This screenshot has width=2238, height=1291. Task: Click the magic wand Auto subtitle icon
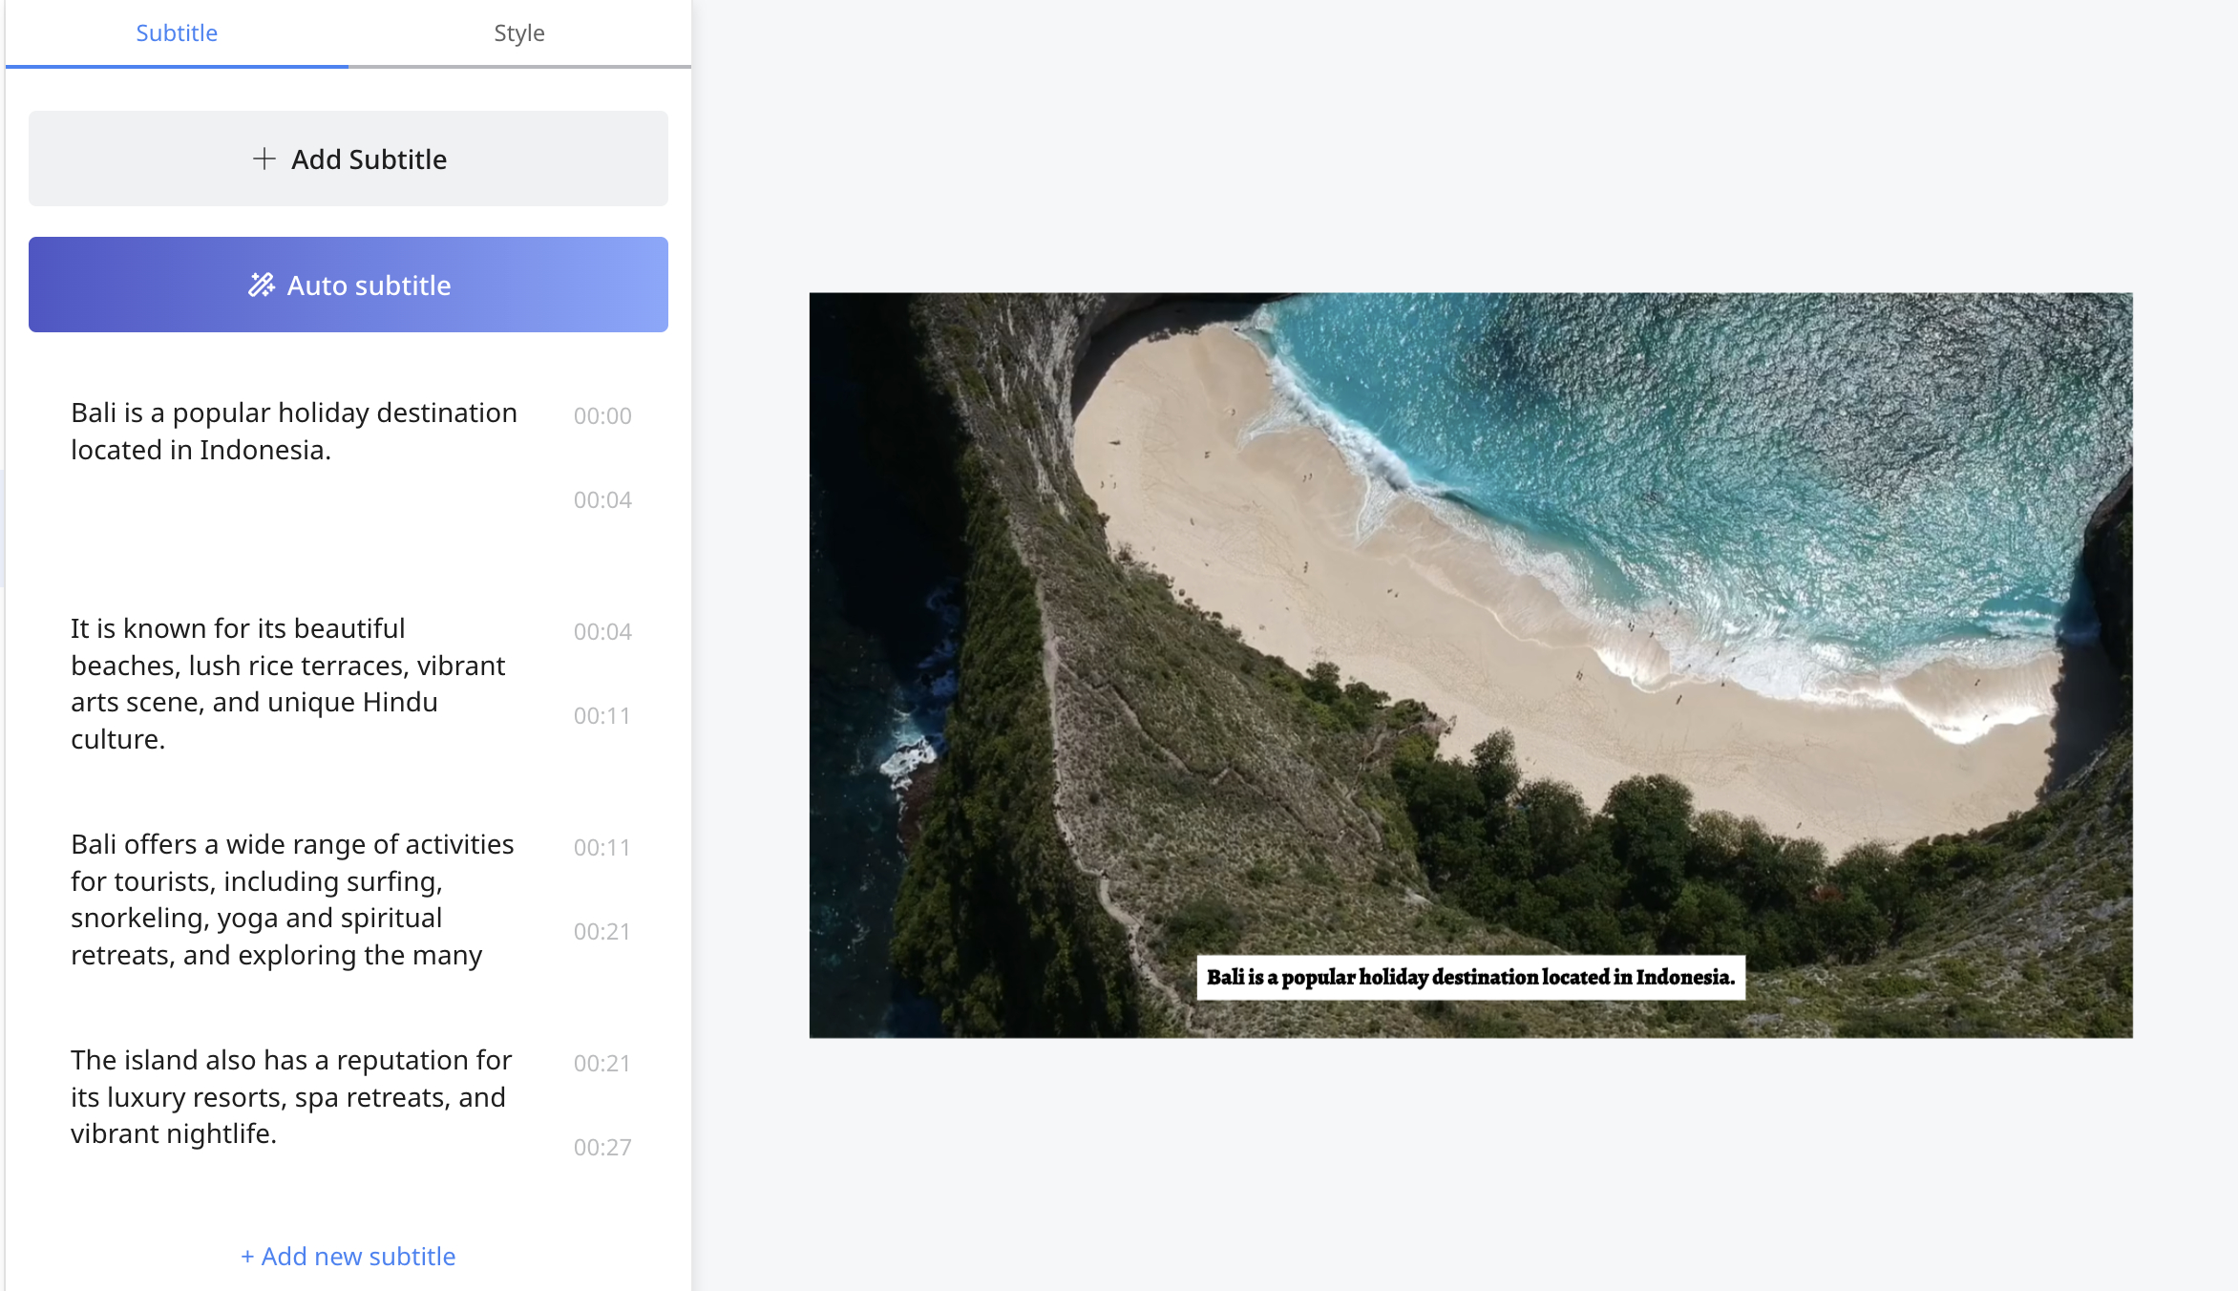pyautogui.click(x=261, y=285)
